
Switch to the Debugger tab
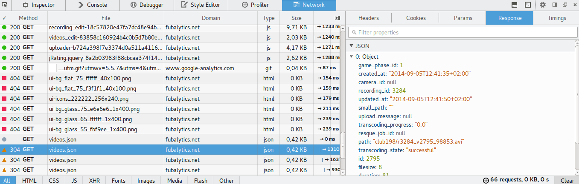coord(146,5)
